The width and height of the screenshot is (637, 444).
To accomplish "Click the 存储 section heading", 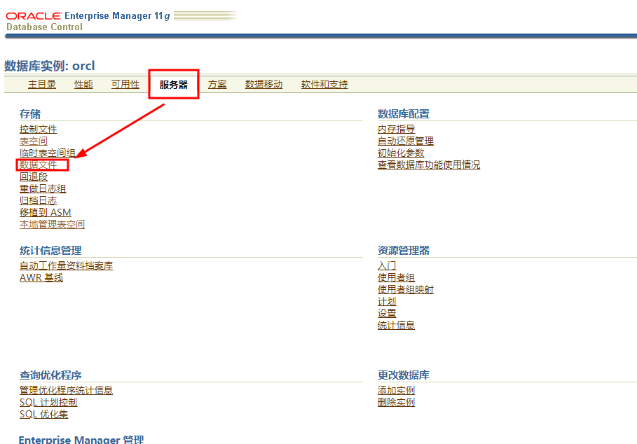I will [x=30, y=114].
